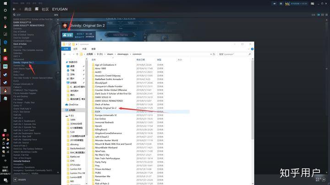Open the Steam 社区 (Community) tab

coord(45,9)
